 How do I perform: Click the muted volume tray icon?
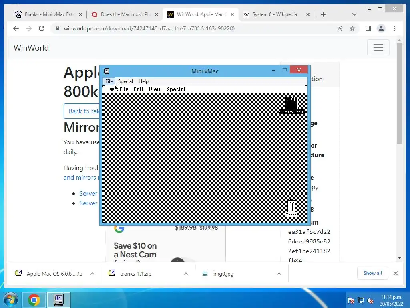pyautogui.click(x=370, y=300)
